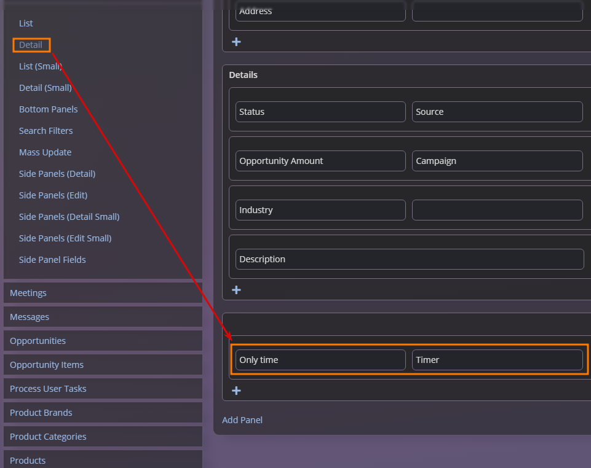Open the Detail layout

[x=31, y=45]
